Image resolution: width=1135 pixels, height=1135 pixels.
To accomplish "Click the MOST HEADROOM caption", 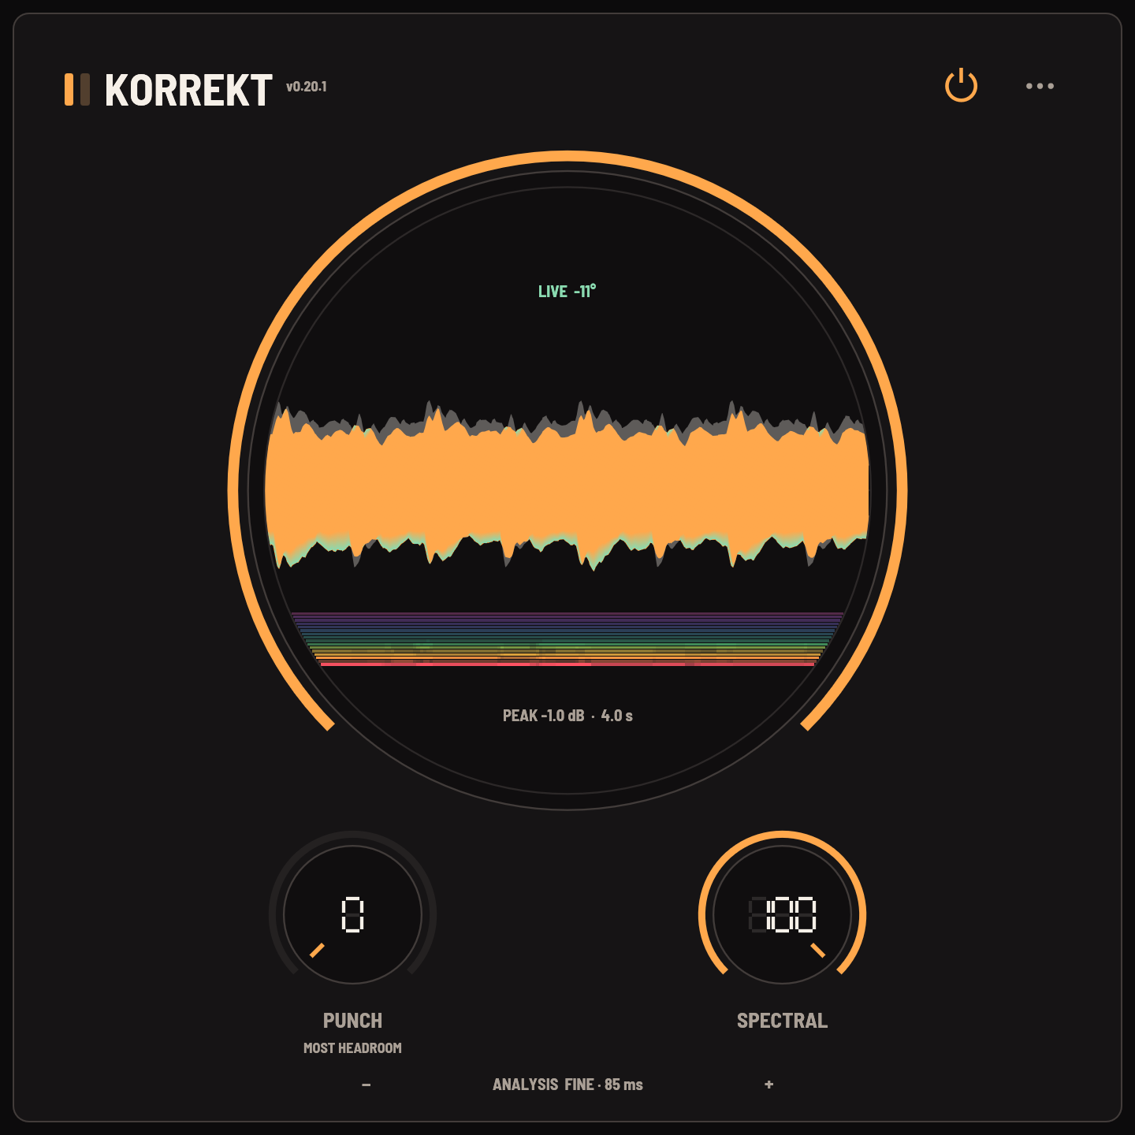I will 352,1048.
